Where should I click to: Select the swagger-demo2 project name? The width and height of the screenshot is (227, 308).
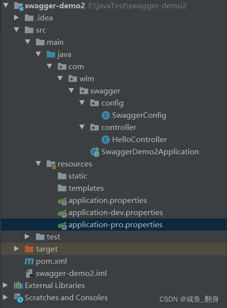55,6
